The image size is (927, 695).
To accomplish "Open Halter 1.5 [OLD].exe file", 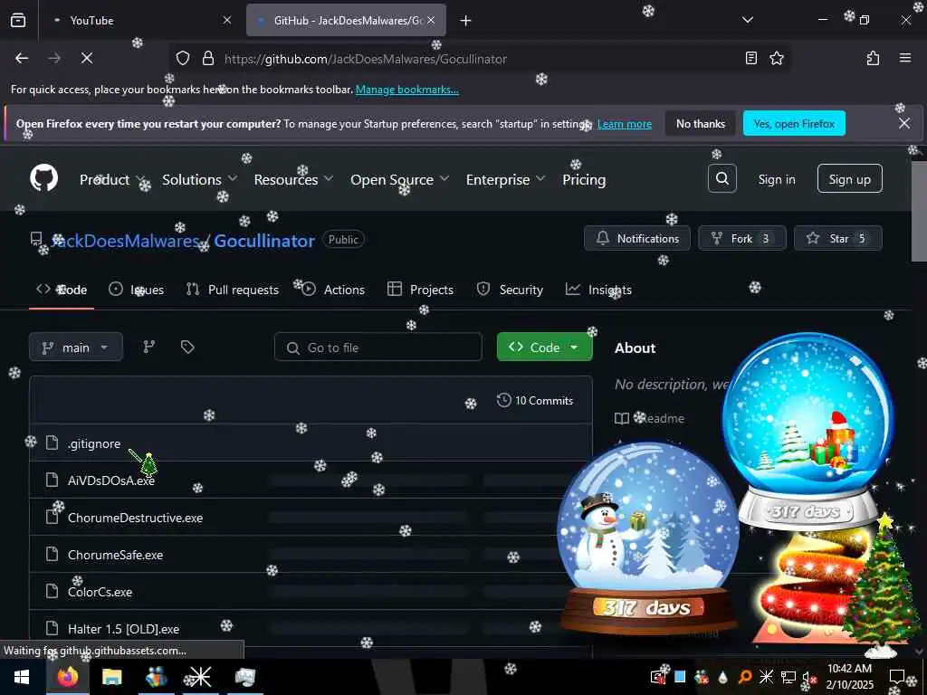I will tap(123, 629).
